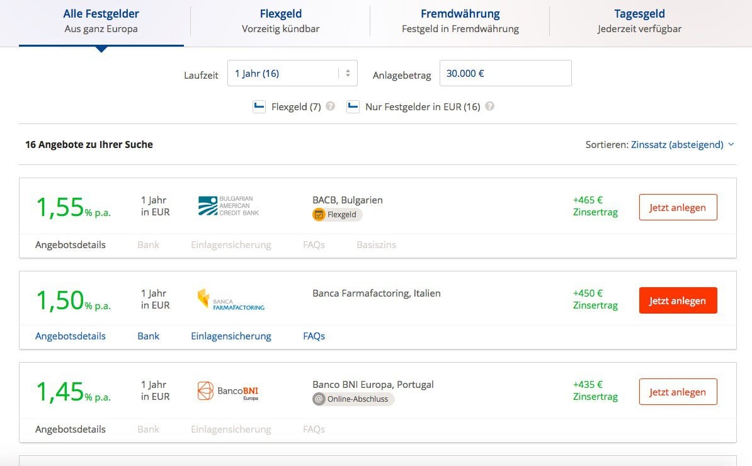Click the Banca Farmafactoring logo
This screenshot has width=752, height=466.
click(x=231, y=300)
